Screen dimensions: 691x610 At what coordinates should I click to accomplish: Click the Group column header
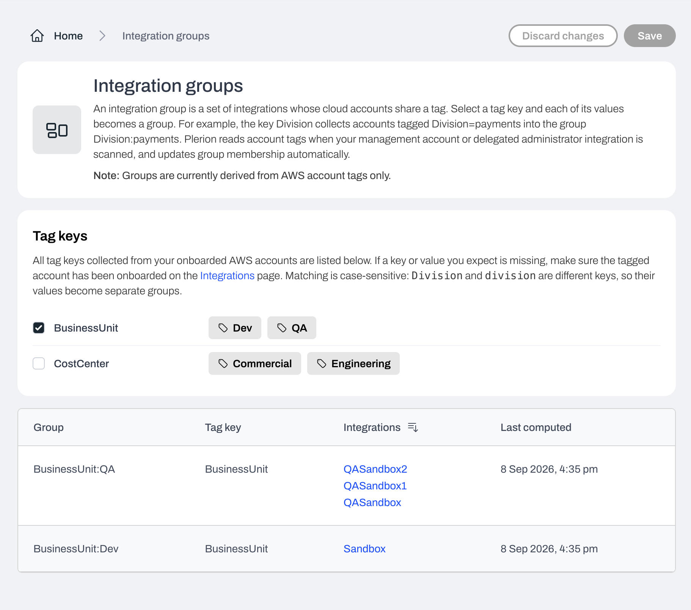click(x=49, y=427)
